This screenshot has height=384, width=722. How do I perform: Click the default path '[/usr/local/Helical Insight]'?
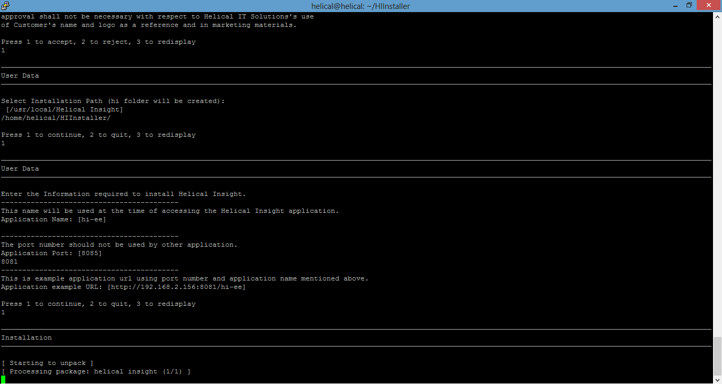point(64,109)
